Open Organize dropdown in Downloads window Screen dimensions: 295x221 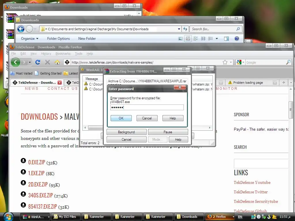pyautogui.click(x=30, y=39)
